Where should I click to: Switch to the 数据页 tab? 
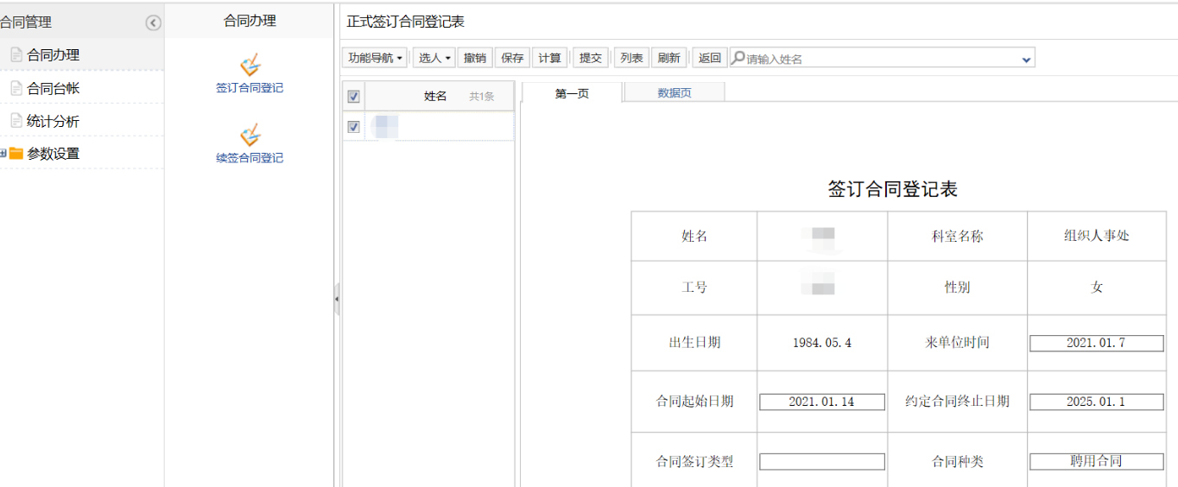point(674,93)
